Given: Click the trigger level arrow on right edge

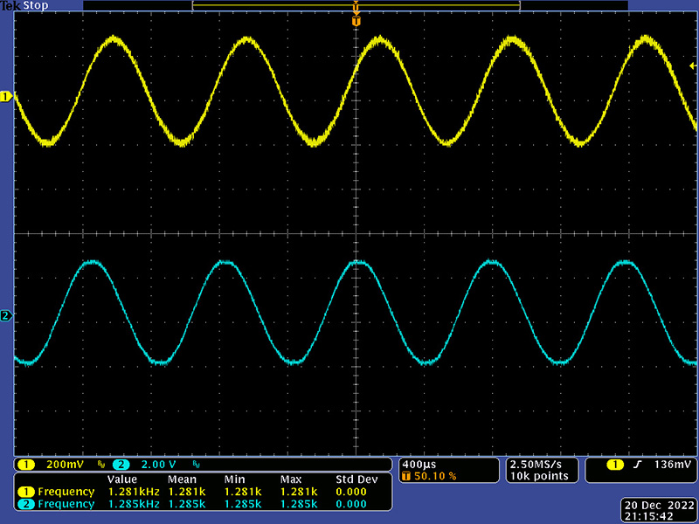Looking at the screenshot, I should pos(693,66).
